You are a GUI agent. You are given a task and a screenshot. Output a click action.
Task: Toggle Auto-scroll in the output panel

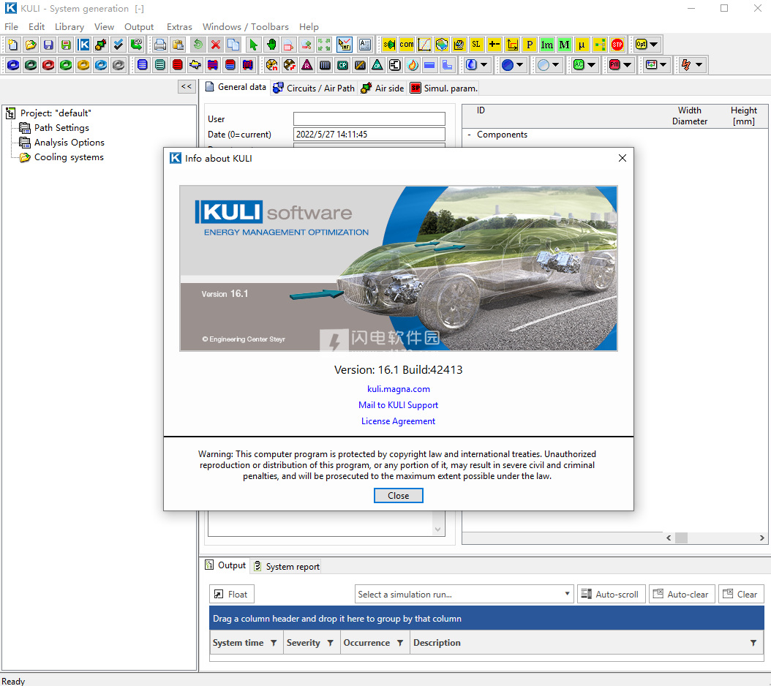point(612,594)
